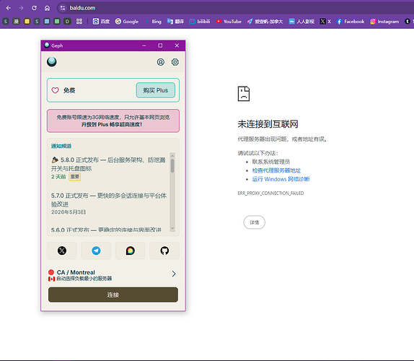The width and height of the screenshot is (414, 361).
Task: Click the Canada flag icon
Action: pos(51,279)
